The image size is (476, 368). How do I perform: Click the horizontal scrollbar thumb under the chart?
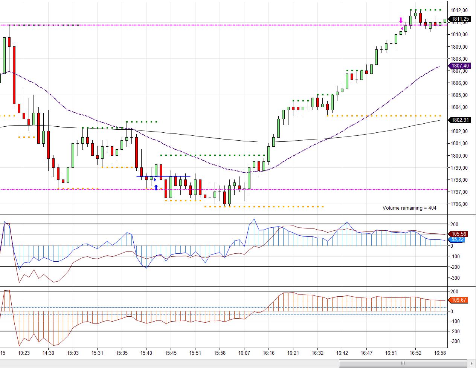[x=403, y=363]
